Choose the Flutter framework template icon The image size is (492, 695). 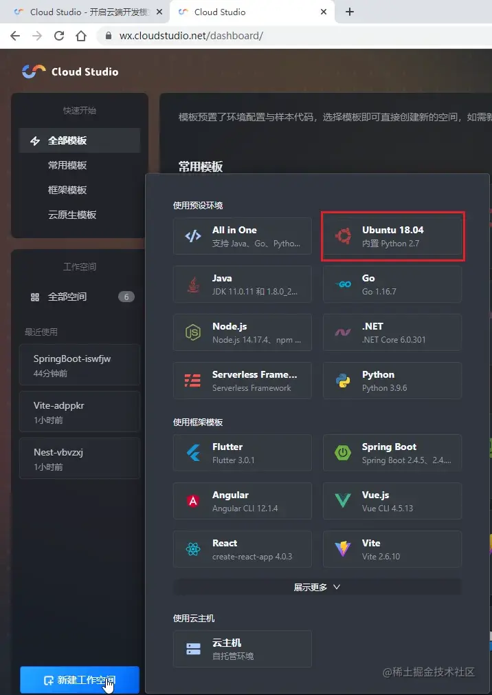click(x=193, y=453)
